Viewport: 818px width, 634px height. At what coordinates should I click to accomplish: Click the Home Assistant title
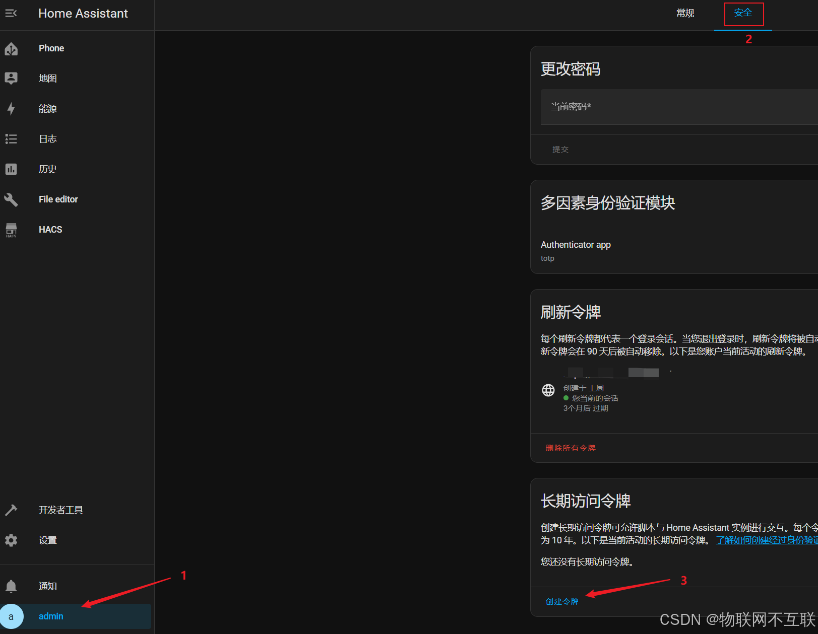(83, 14)
